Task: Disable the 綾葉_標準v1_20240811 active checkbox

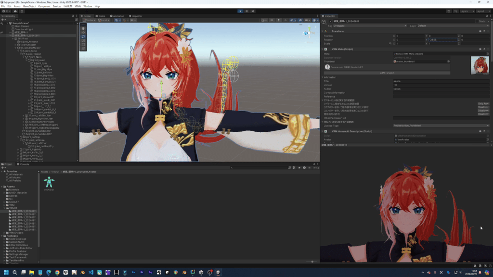Action: pyautogui.click(x=330, y=22)
